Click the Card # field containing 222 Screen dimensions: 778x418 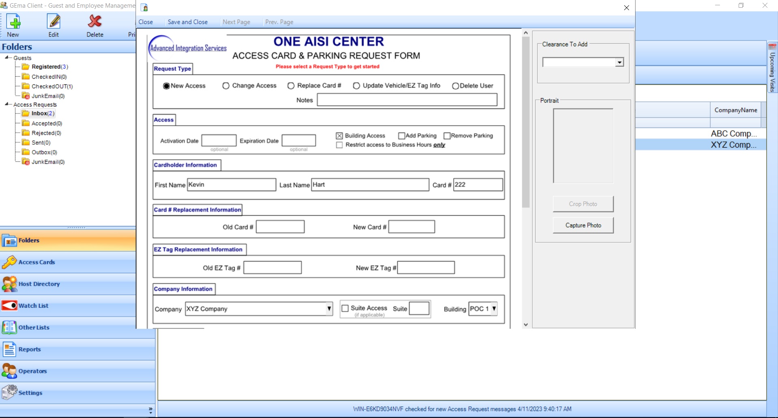click(x=478, y=185)
